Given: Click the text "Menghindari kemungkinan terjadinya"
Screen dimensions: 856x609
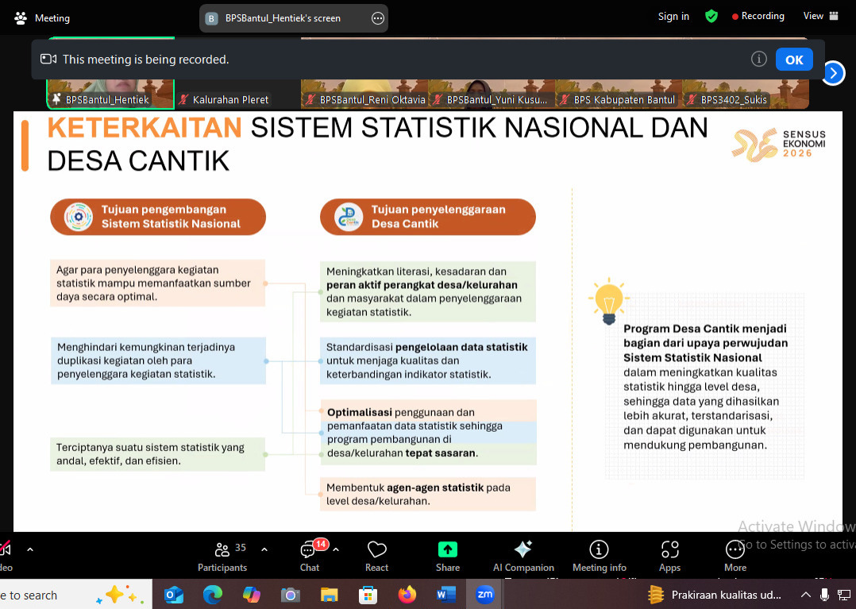Looking at the screenshot, I should tap(146, 347).
